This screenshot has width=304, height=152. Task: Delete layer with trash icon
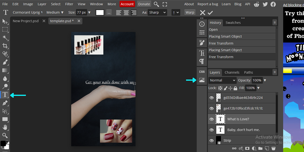click(x=273, y=148)
